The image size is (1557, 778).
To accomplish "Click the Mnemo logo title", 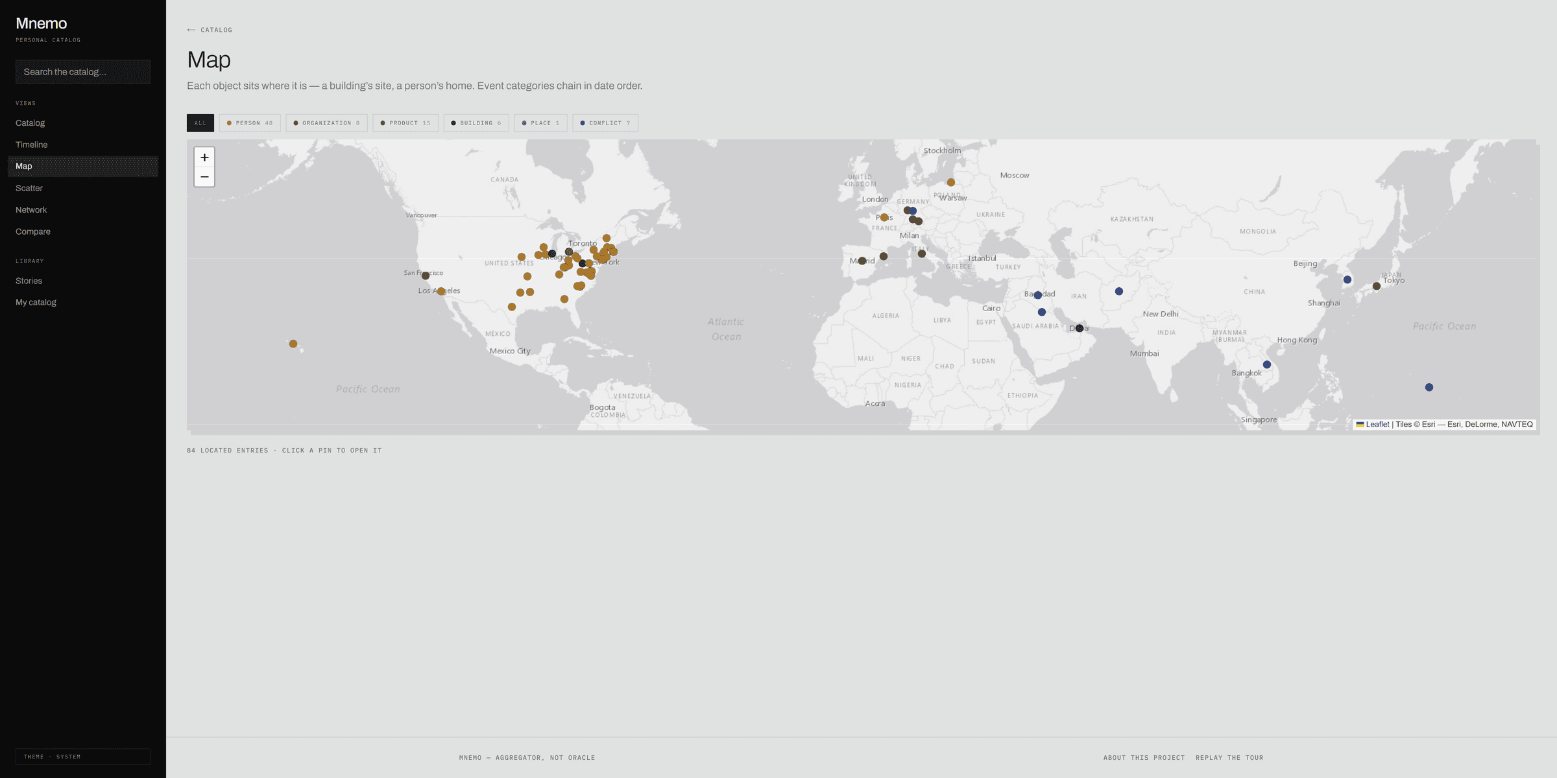I will pyautogui.click(x=42, y=23).
